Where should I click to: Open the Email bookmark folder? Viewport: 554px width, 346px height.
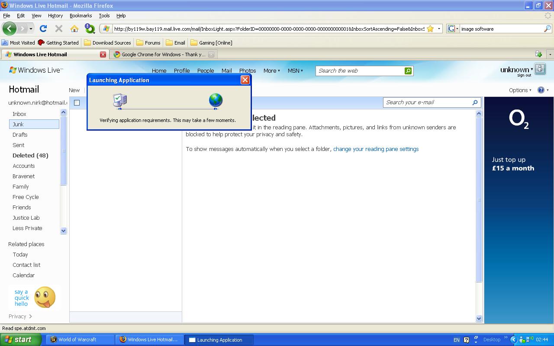(x=176, y=42)
